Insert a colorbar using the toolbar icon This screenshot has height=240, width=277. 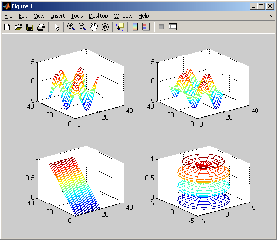click(135, 27)
